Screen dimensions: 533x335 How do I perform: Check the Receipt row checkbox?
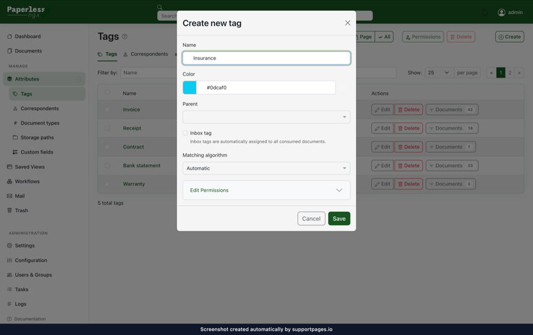tap(107, 128)
